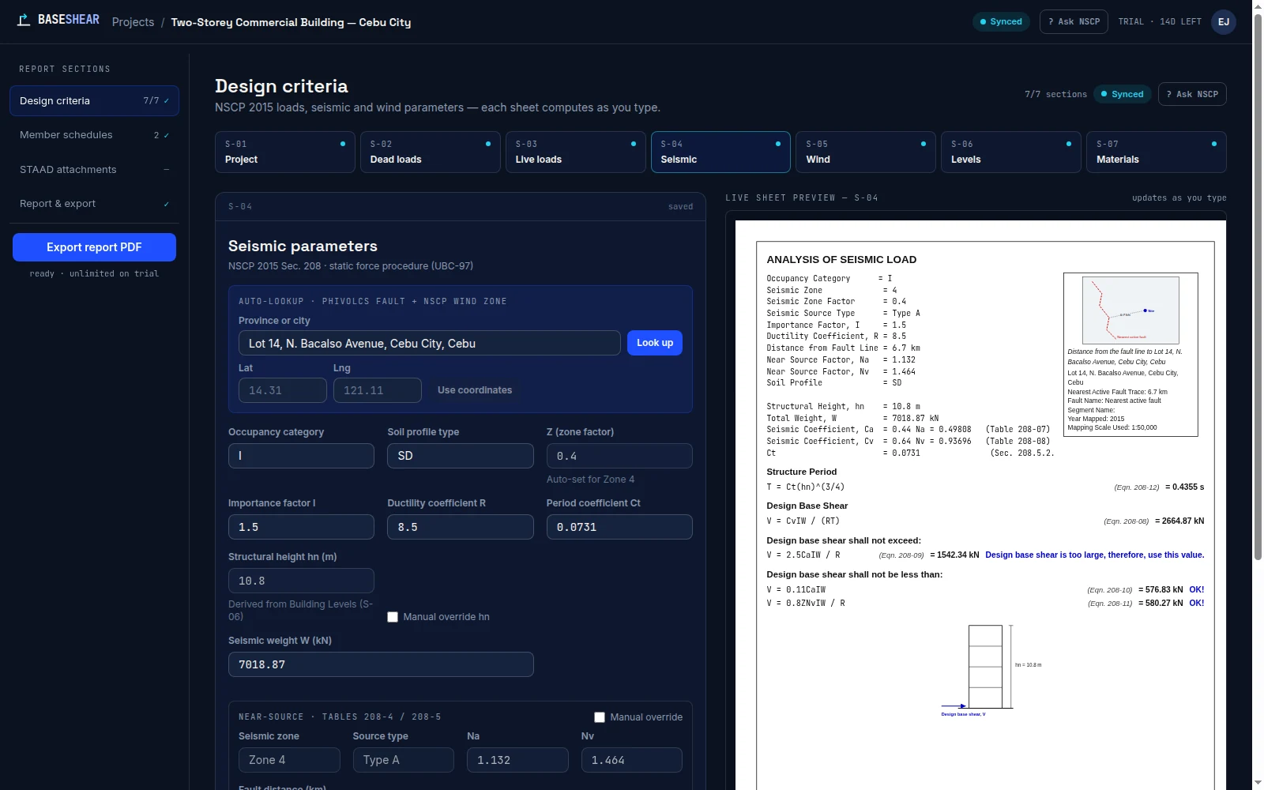Click the '7/7 sections' counter text
The image size is (1264, 790).
tap(1055, 94)
